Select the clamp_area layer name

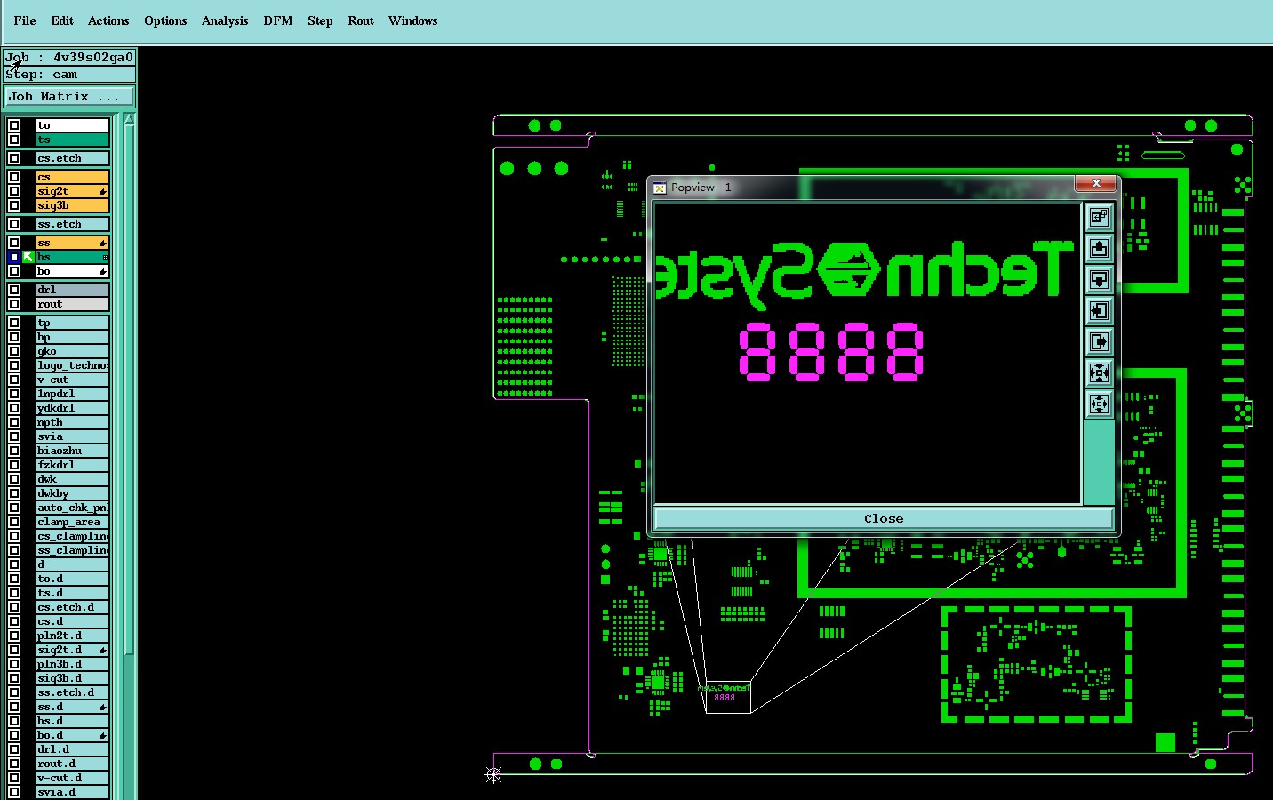tap(72, 522)
